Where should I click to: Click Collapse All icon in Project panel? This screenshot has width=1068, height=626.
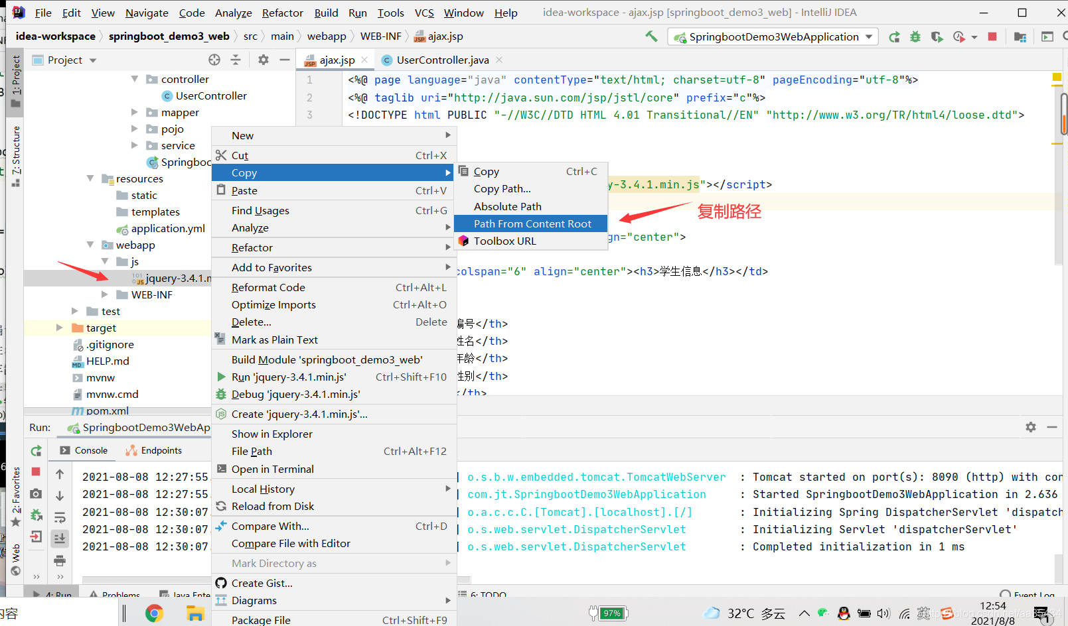(236, 60)
